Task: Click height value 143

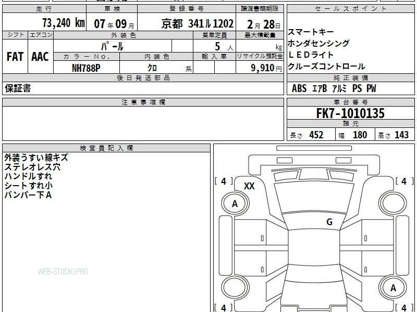Action: (401, 135)
